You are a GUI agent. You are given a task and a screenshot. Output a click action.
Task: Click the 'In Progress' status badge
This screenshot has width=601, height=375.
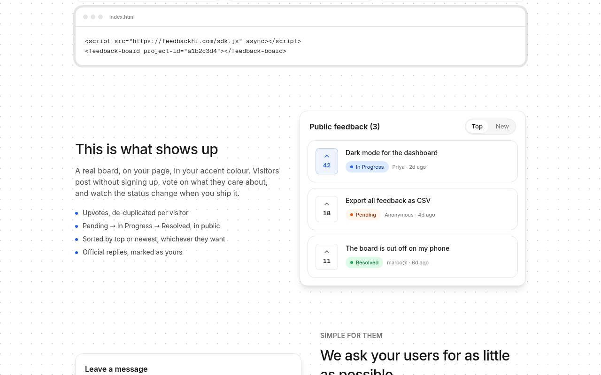(x=367, y=167)
